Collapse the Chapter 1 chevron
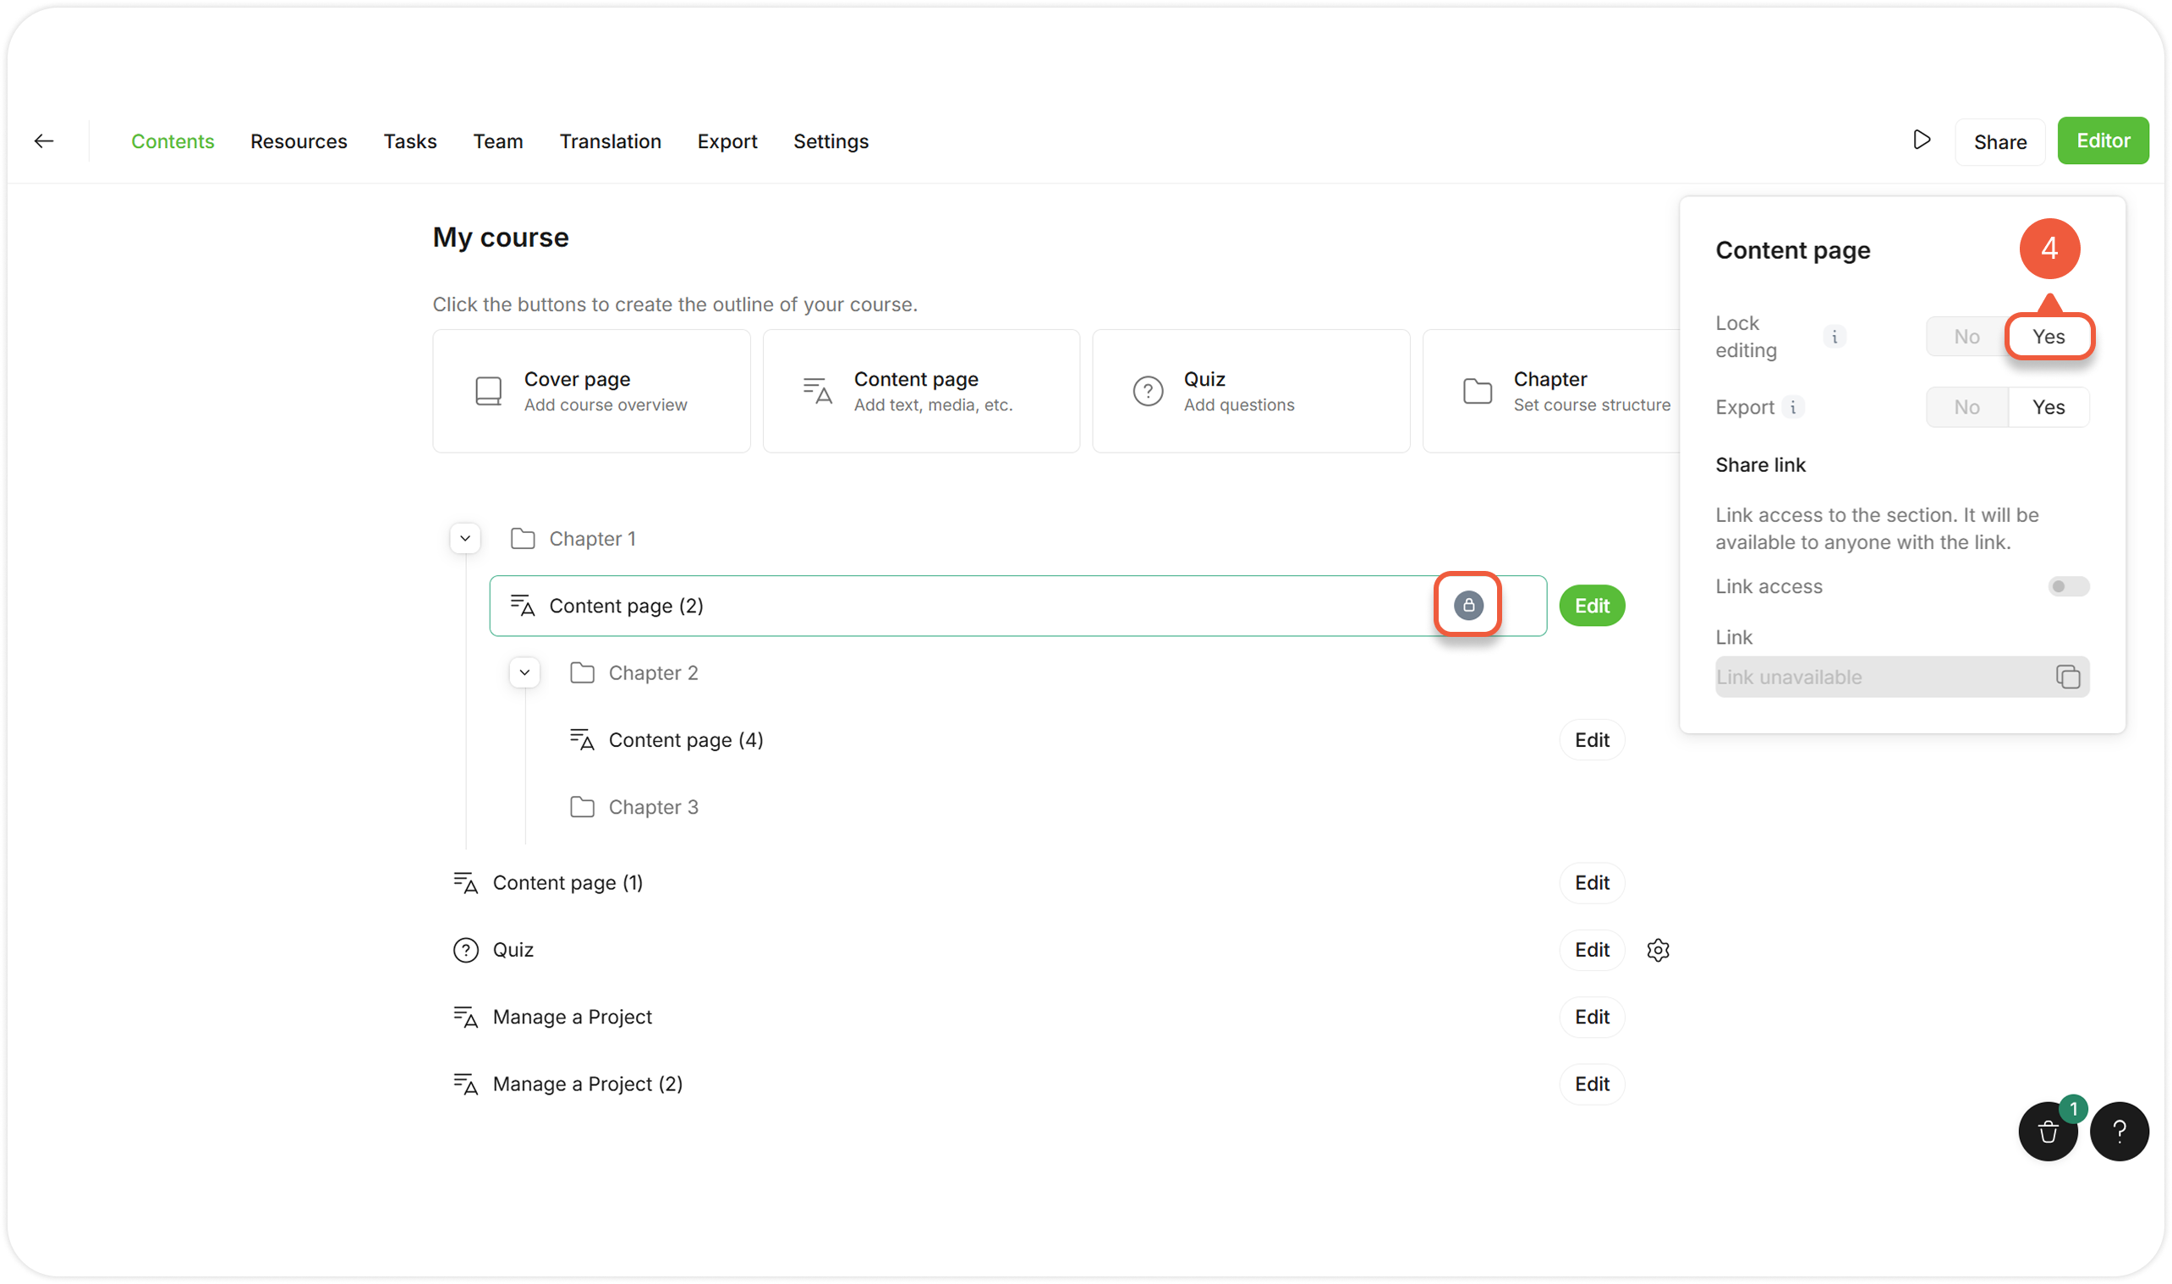Viewport: 2172px width, 1284px height. 465,538
